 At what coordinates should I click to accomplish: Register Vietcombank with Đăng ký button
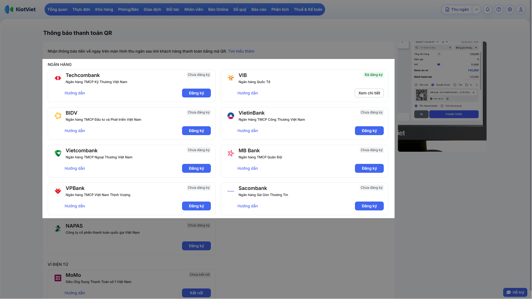(x=196, y=168)
